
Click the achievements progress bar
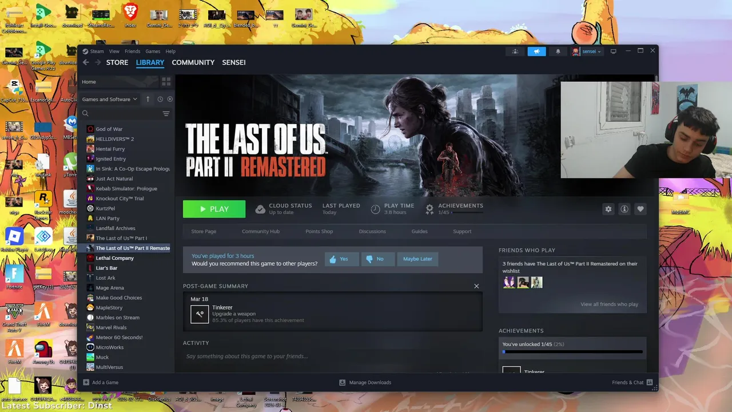pyautogui.click(x=572, y=352)
